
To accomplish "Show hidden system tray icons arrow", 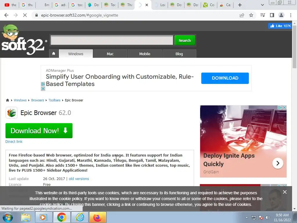I will pos(247,218).
